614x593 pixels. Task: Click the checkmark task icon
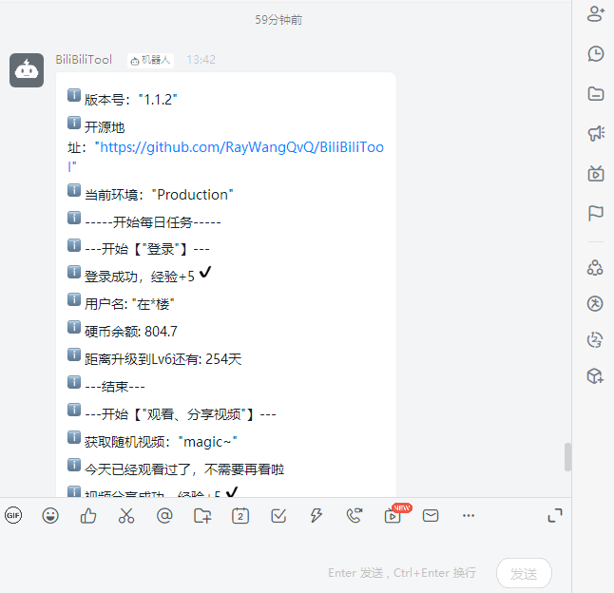tap(278, 515)
